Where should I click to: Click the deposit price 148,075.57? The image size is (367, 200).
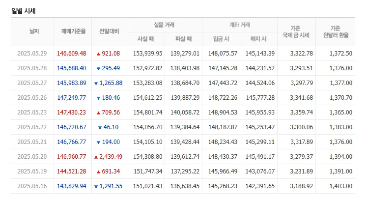click(x=223, y=54)
